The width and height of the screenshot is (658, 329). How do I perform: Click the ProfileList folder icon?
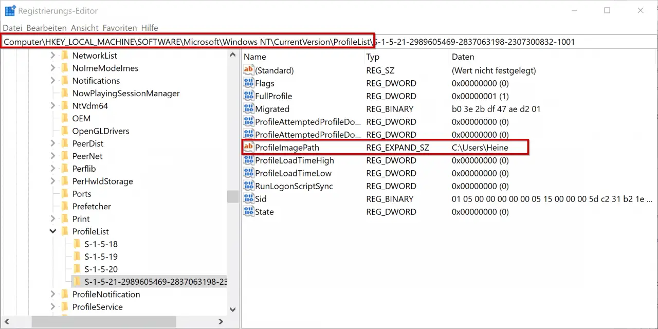coord(65,231)
